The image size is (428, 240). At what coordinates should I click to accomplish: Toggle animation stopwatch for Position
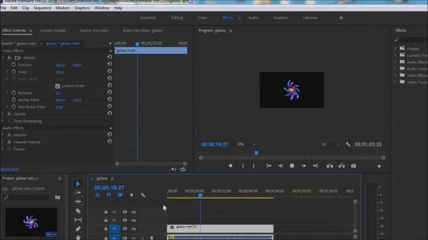[x=14, y=65]
